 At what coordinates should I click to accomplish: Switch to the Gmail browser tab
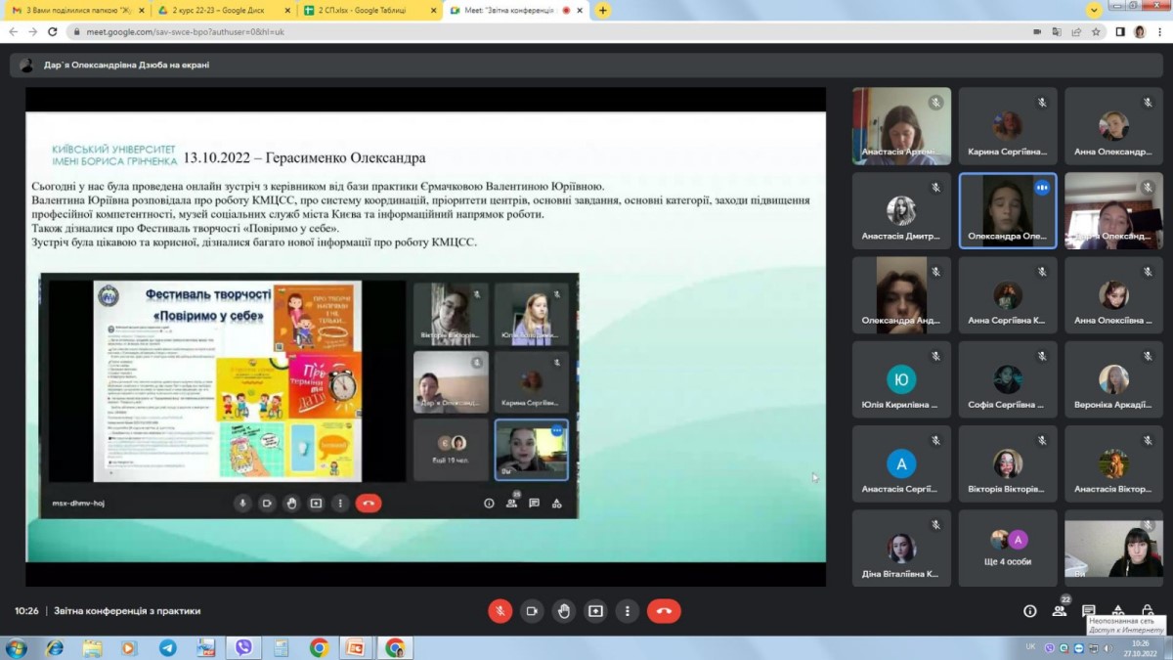pos(75,10)
